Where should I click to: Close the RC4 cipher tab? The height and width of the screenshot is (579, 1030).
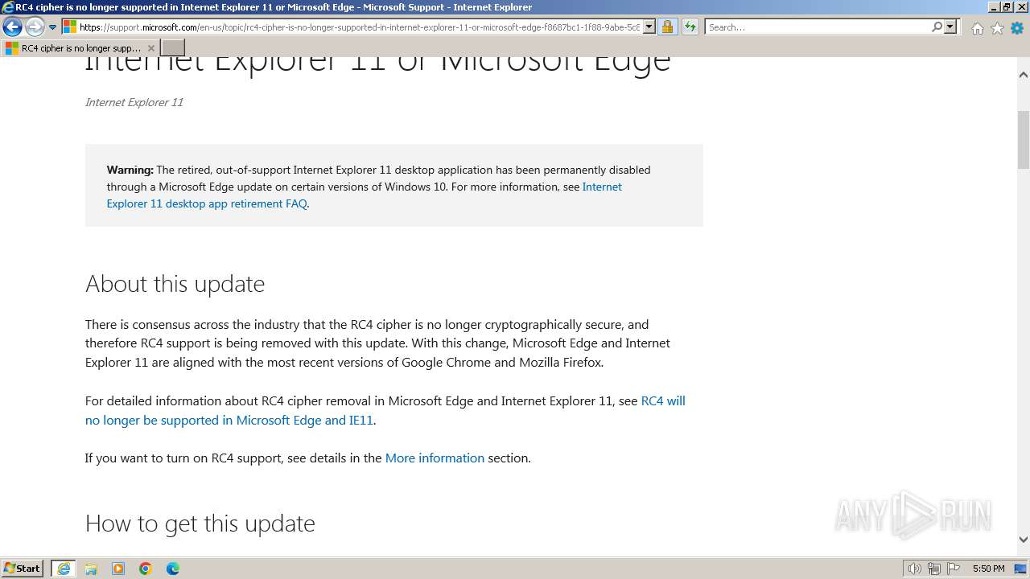coord(151,48)
